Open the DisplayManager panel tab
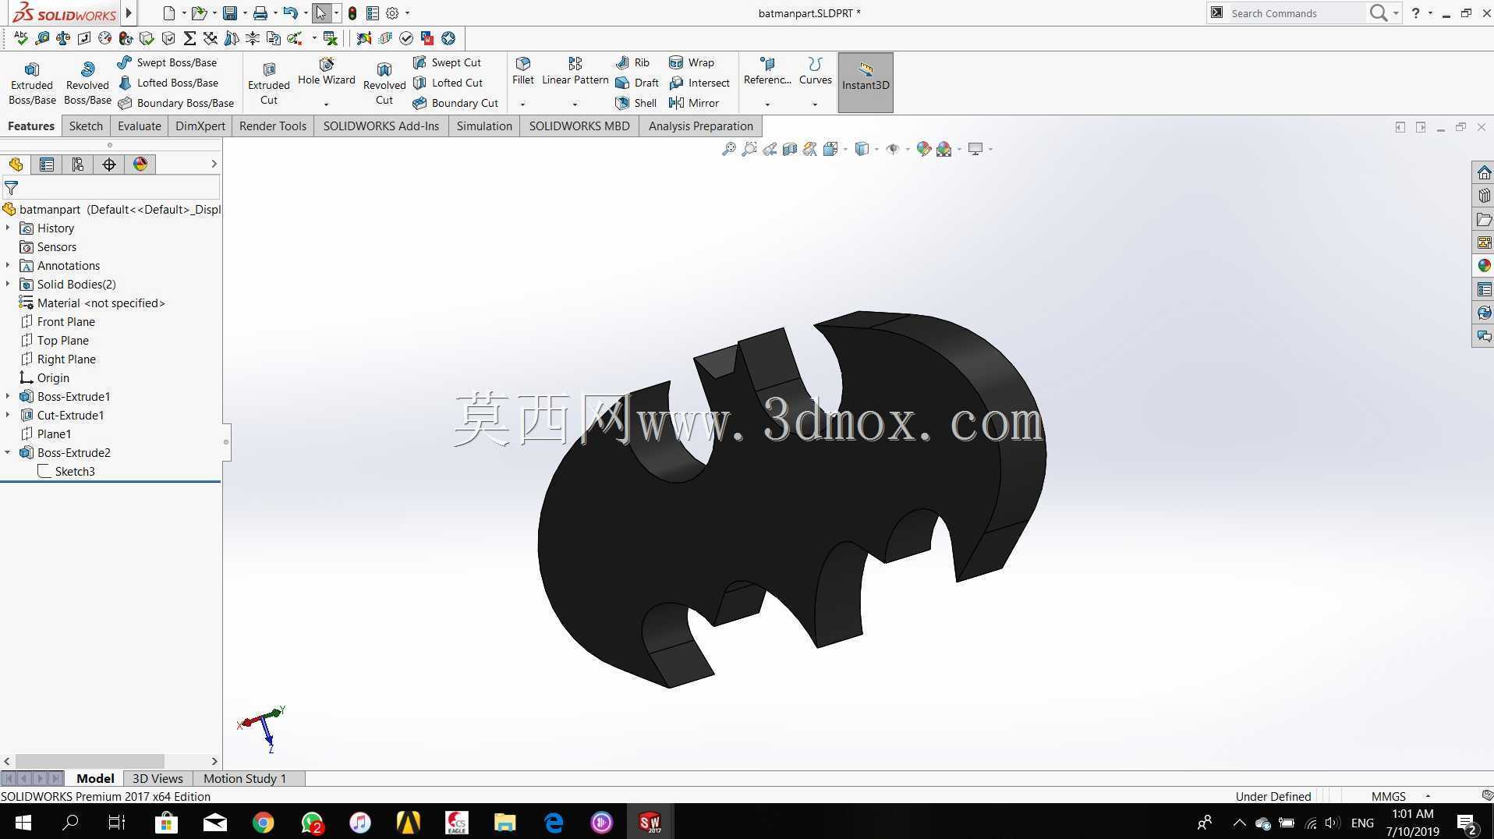The width and height of the screenshot is (1494, 839). (140, 165)
